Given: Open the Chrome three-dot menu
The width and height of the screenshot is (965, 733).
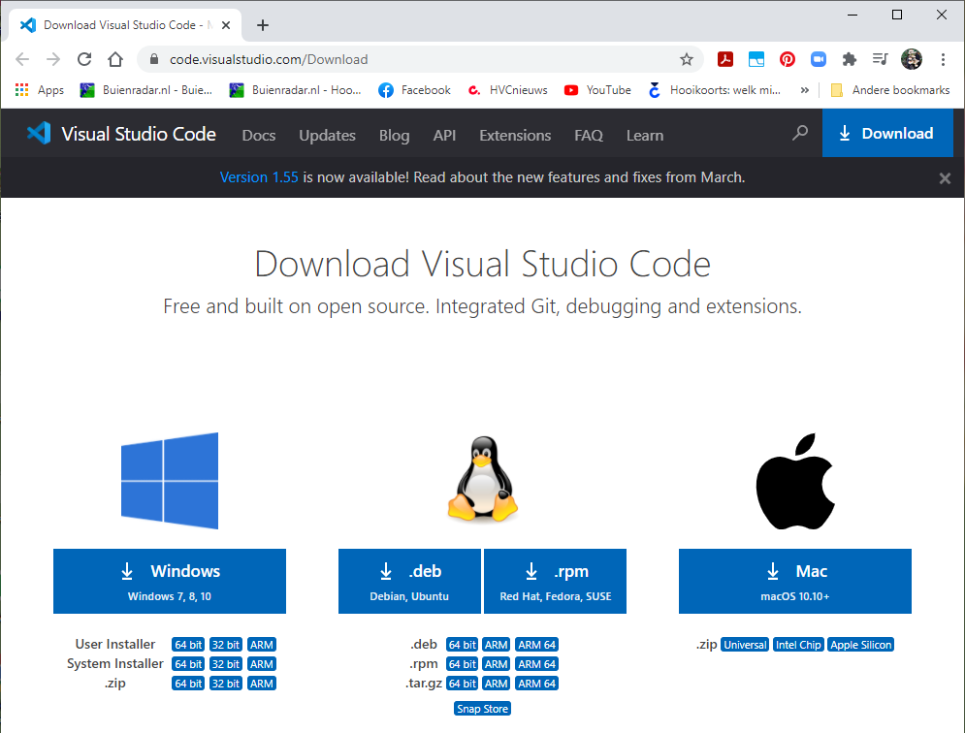Looking at the screenshot, I should tap(943, 59).
